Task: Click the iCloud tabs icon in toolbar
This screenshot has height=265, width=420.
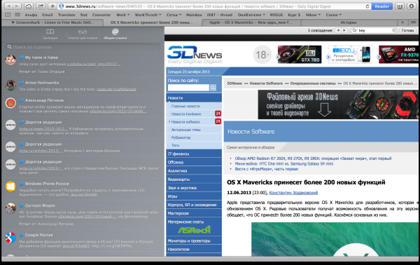Action: click(29, 6)
